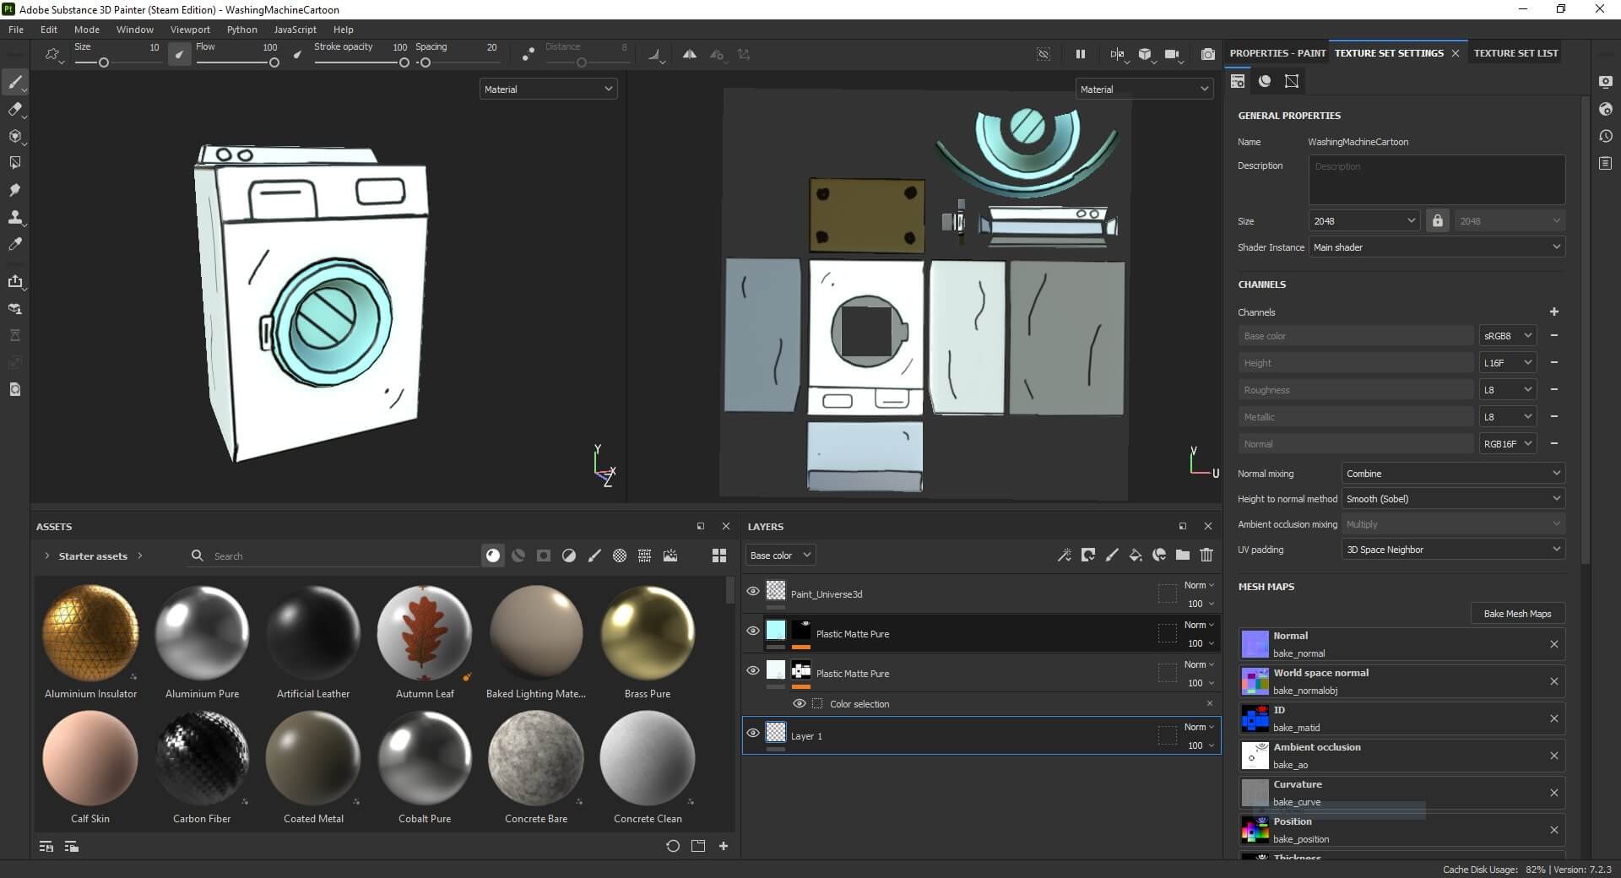Open the Viewport menu
Viewport: 1621px width, 878px height.
[x=190, y=29]
